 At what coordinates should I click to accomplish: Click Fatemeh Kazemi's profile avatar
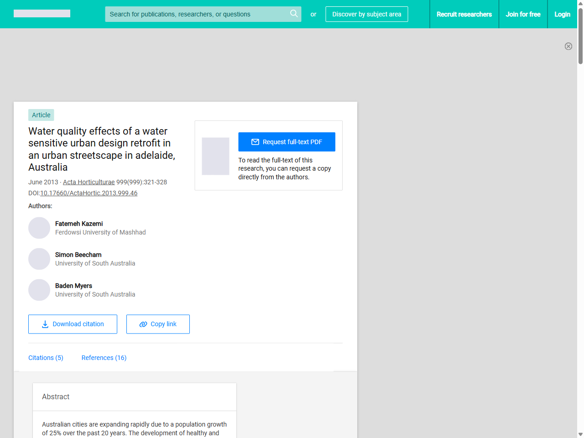(x=39, y=228)
